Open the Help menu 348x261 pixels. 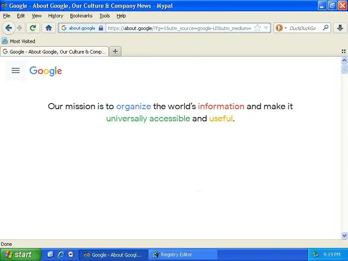click(x=121, y=16)
